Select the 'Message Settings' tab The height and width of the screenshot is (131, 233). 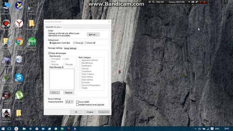coord(55,48)
